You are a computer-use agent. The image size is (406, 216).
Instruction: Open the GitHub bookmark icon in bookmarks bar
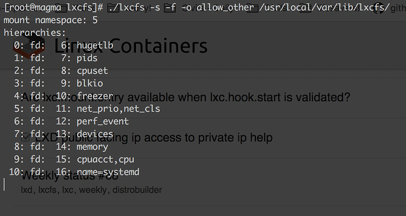pyautogui.click(x=379, y=8)
